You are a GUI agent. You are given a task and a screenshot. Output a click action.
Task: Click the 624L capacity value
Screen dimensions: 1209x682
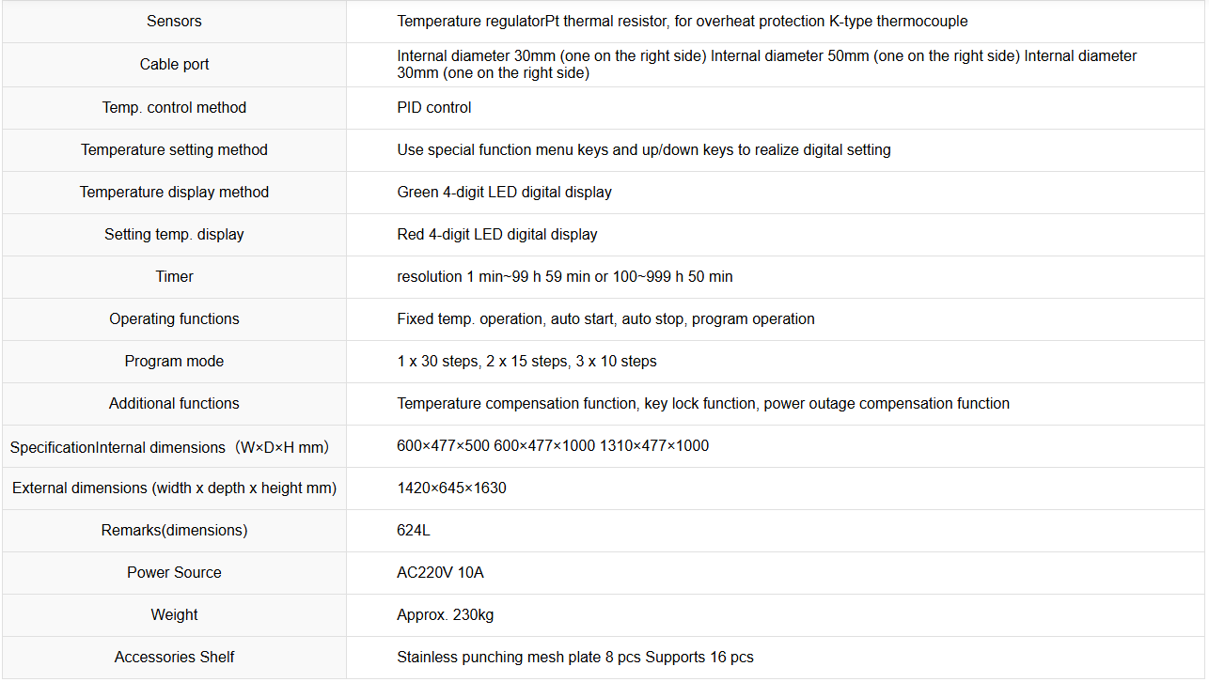[414, 530]
